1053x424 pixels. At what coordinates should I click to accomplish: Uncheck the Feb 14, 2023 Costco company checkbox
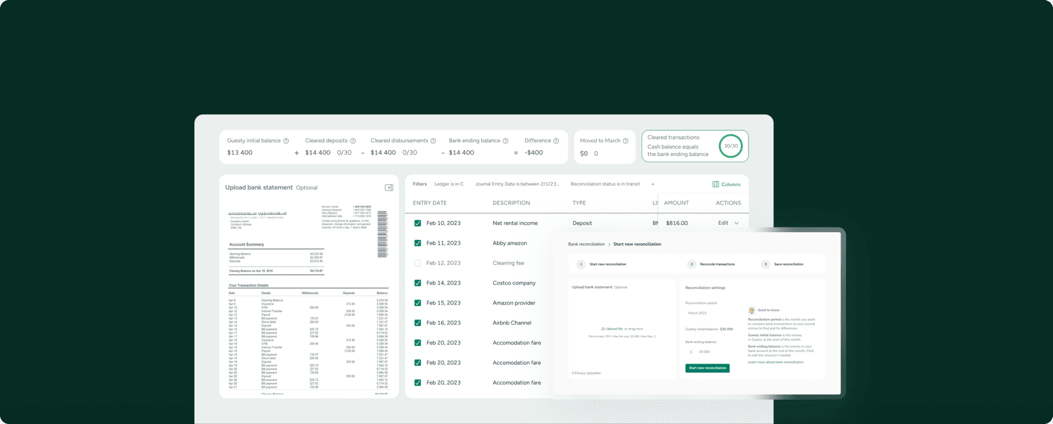point(418,283)
